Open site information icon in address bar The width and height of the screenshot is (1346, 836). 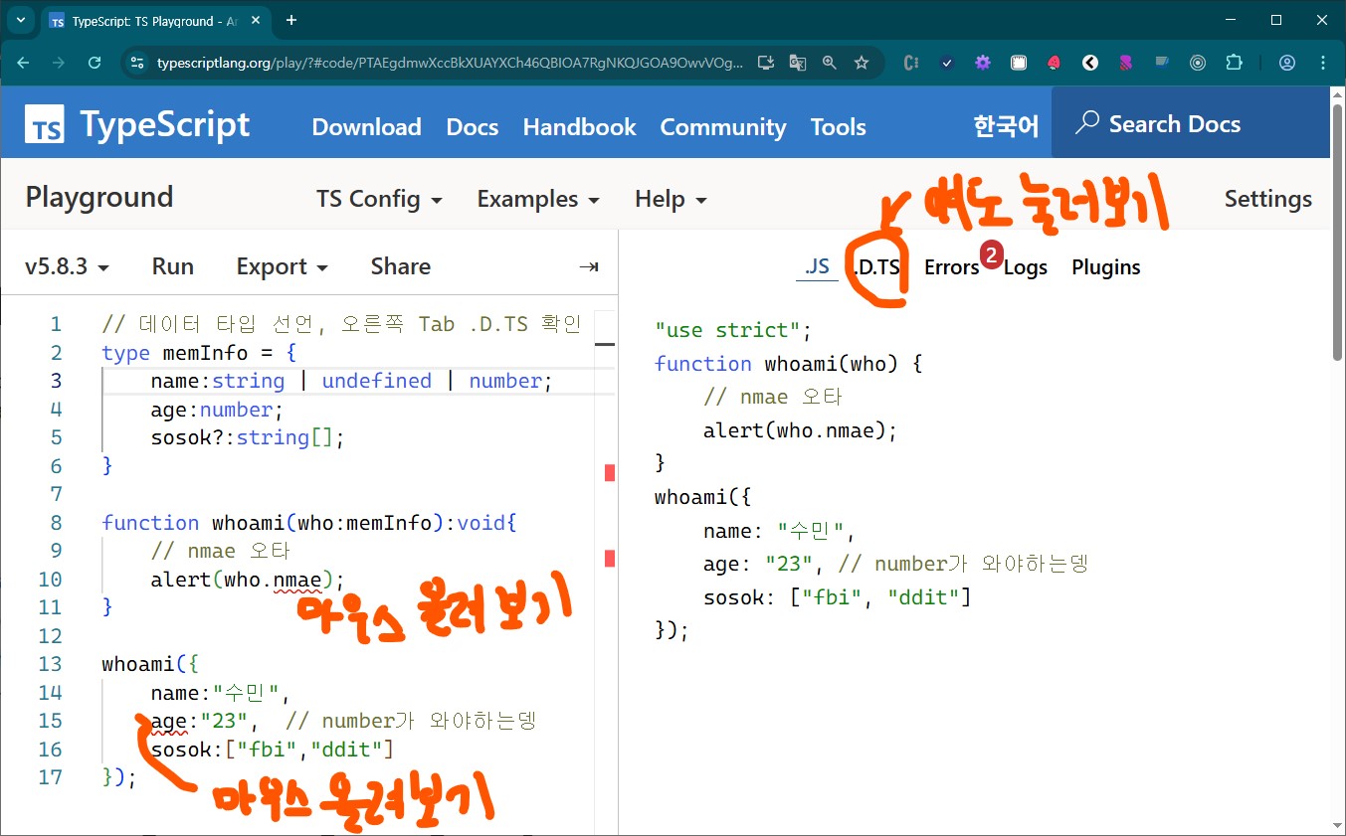click(x=137, y=63)
